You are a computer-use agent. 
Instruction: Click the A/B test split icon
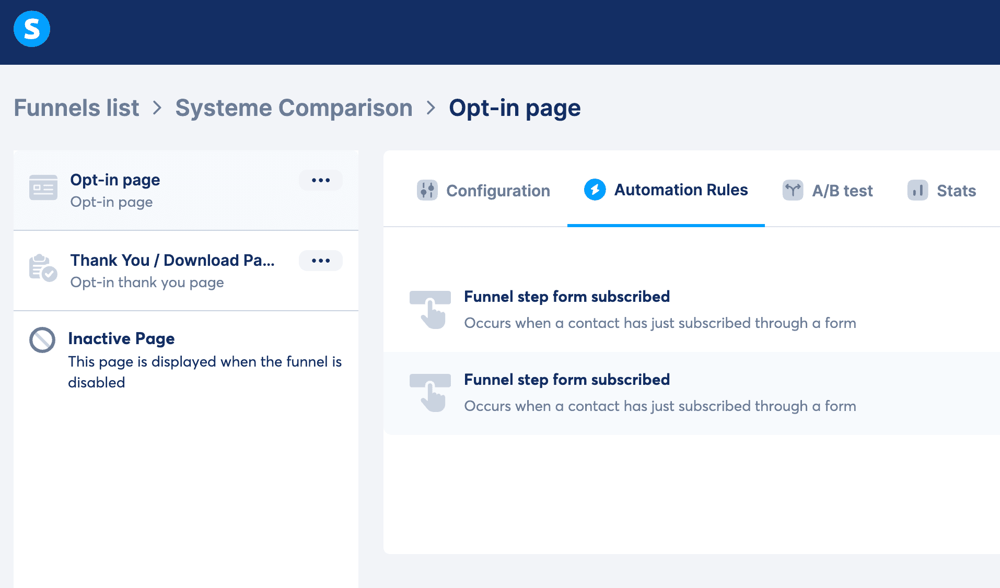793,190
